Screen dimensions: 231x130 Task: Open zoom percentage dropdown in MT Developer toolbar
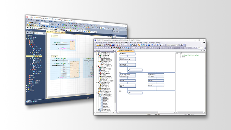(201, 48)
